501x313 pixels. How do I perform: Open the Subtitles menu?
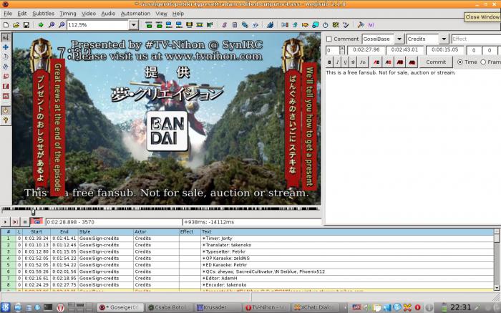pos(43,14)
